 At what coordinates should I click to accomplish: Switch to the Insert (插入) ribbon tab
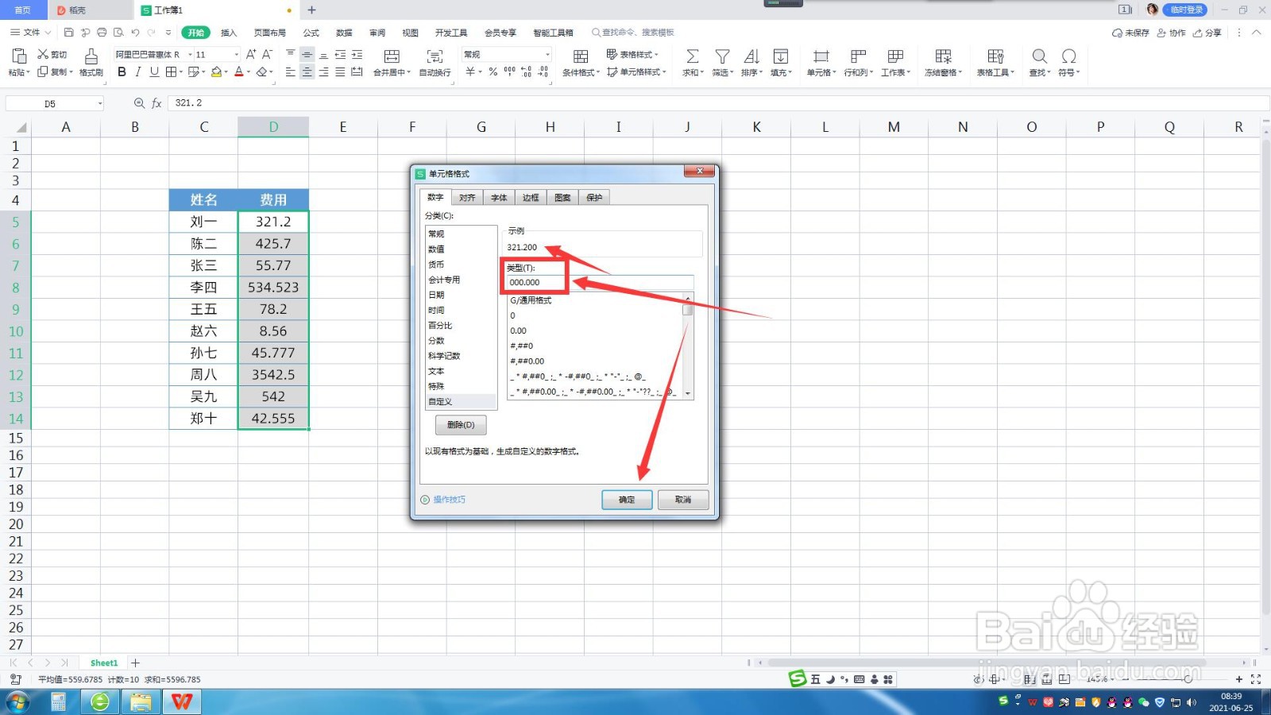click(x=229, y=33)
